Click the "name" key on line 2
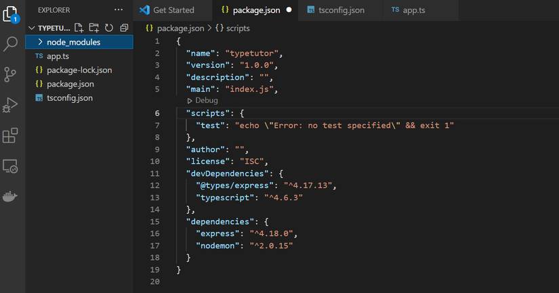 point(201,53)
